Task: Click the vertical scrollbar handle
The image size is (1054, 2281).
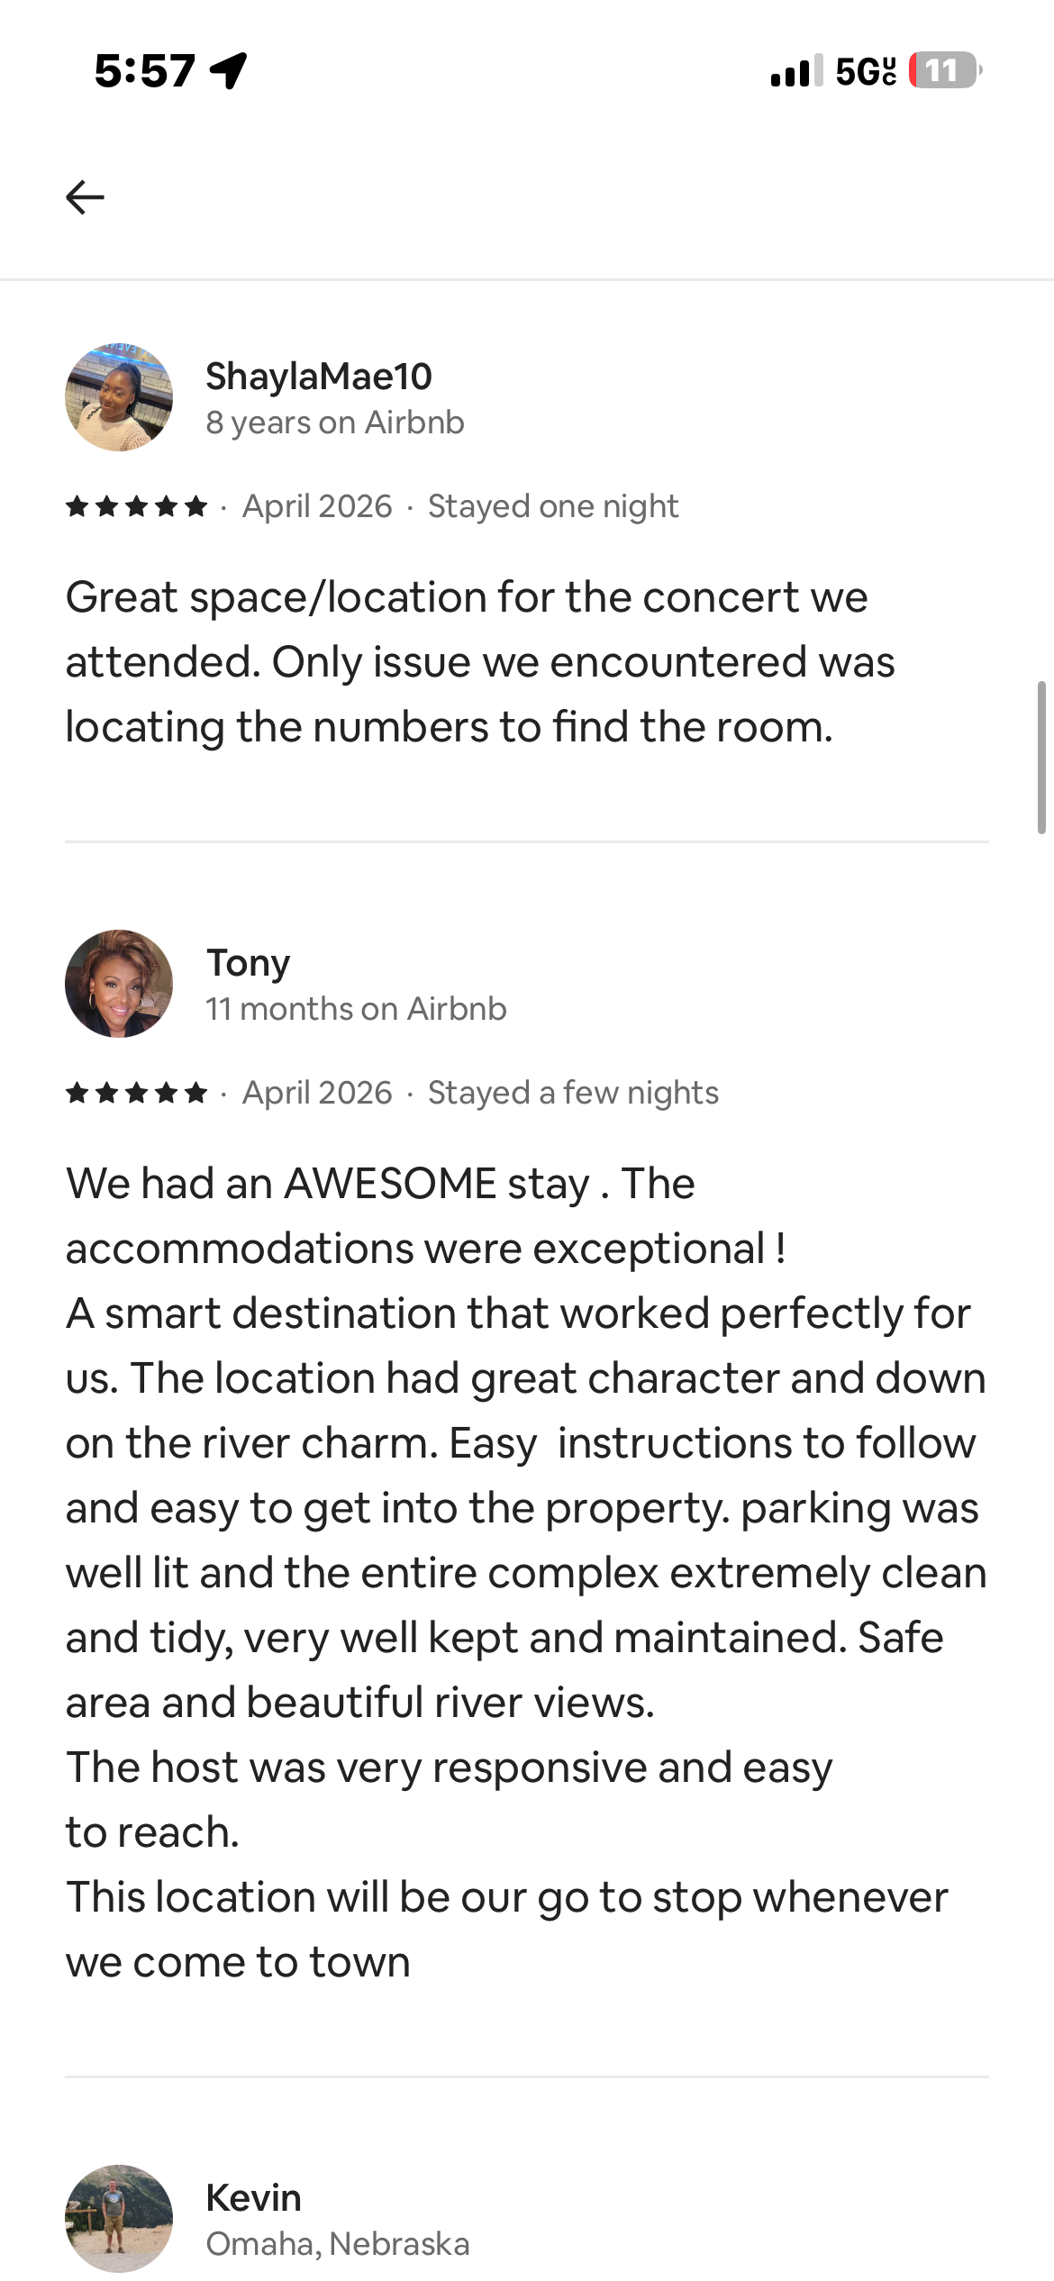Action: pyautogui.click(x=1041, y=758)
